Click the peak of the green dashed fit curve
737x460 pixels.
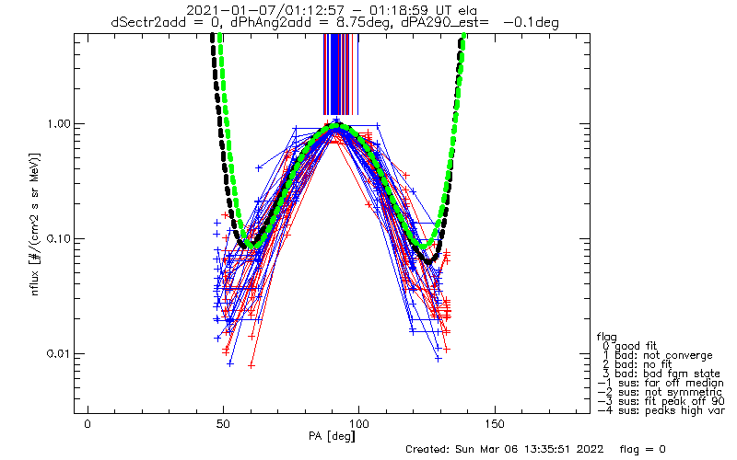click(338, 127)
